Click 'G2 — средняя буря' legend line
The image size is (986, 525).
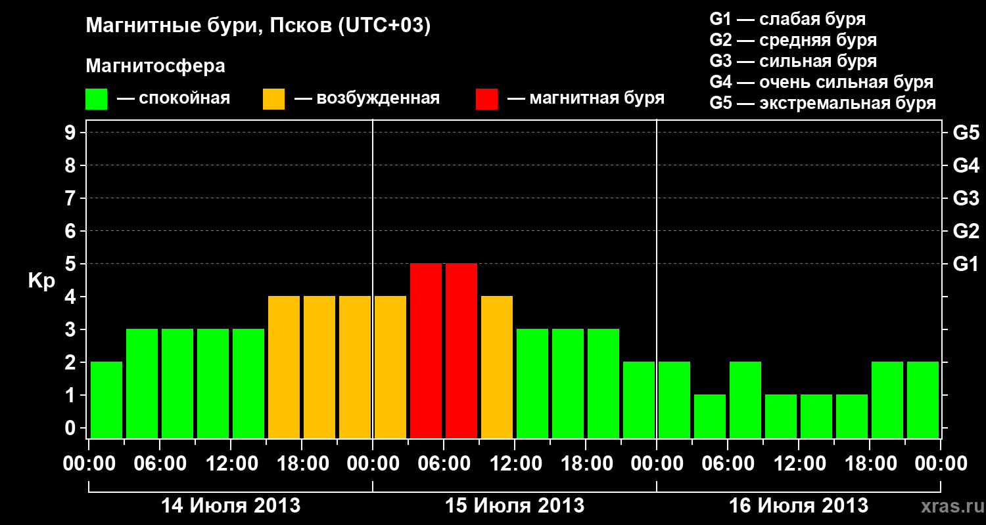point(793,40)
